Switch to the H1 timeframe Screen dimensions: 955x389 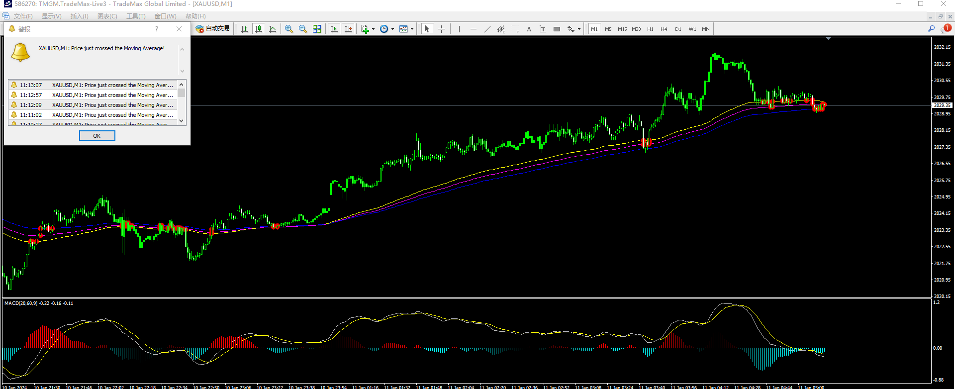point(650,29)
